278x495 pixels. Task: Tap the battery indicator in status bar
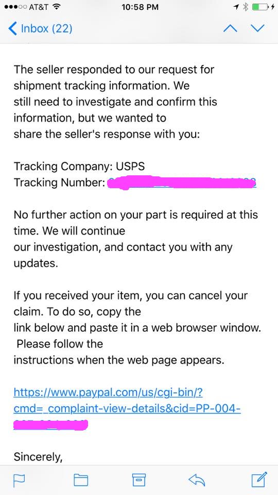click(x=262, y=7)
